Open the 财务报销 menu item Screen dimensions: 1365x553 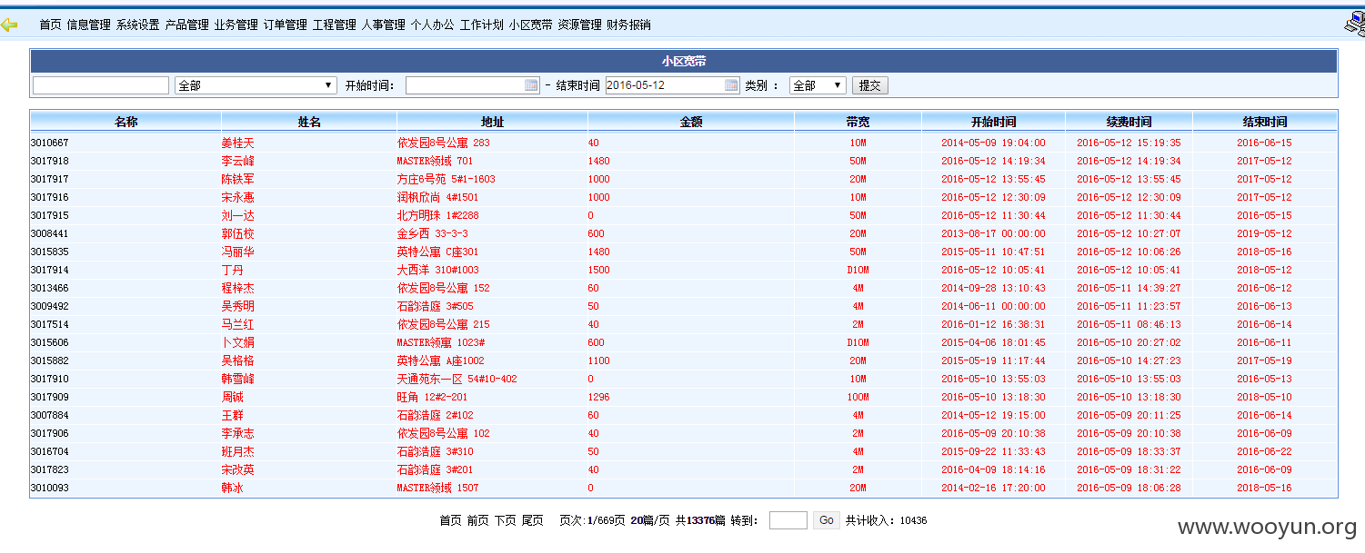[x=628, y=25]
